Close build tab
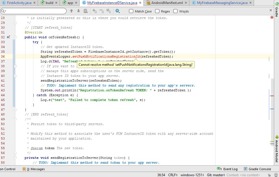 point(56,3)
